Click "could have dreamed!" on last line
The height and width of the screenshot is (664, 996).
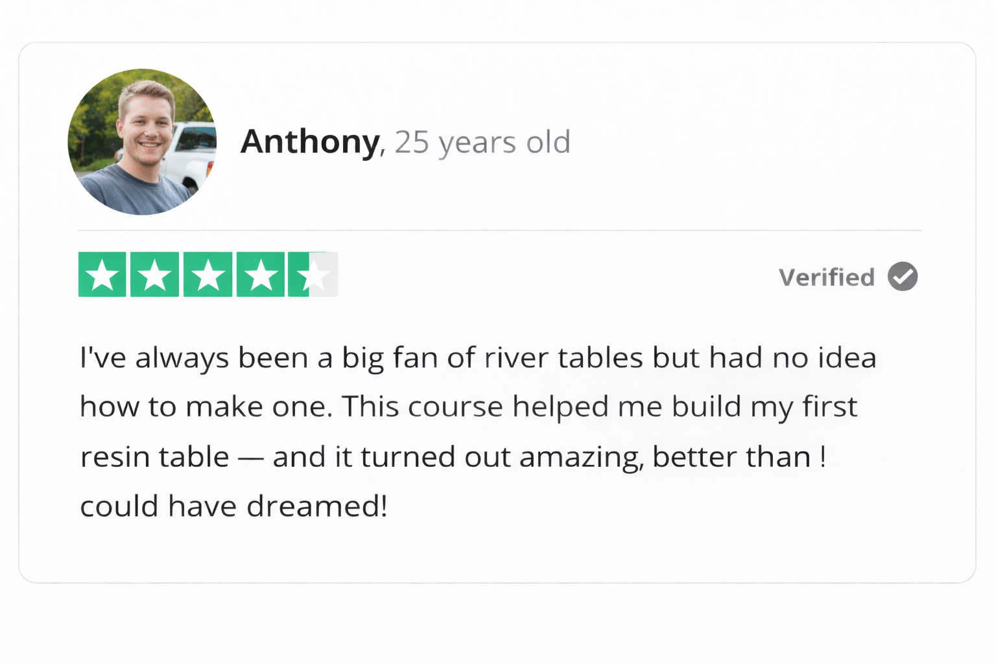[233, 506]
